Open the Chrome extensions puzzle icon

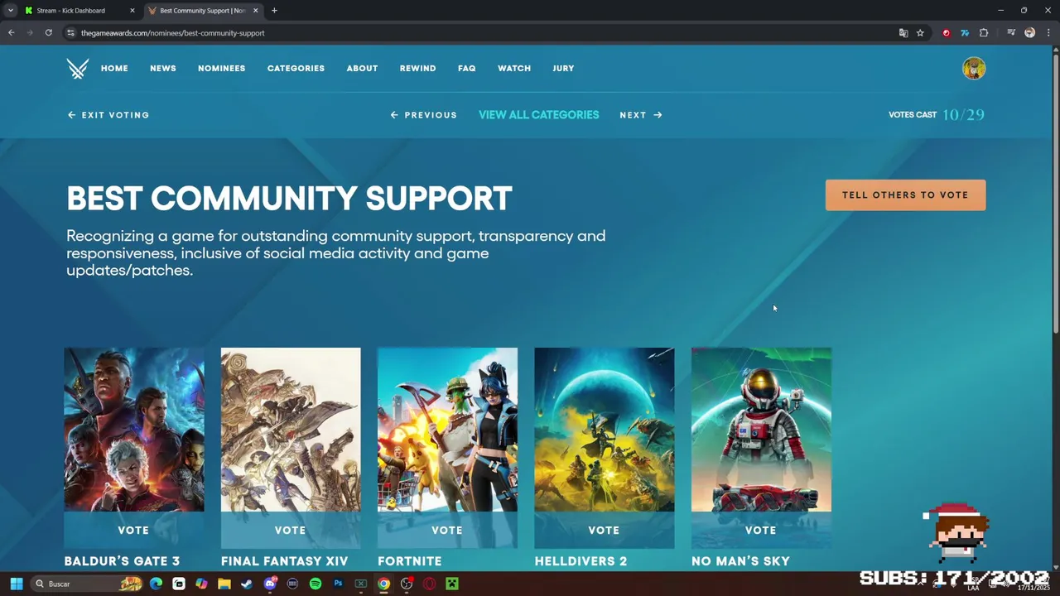coord(984,33)
